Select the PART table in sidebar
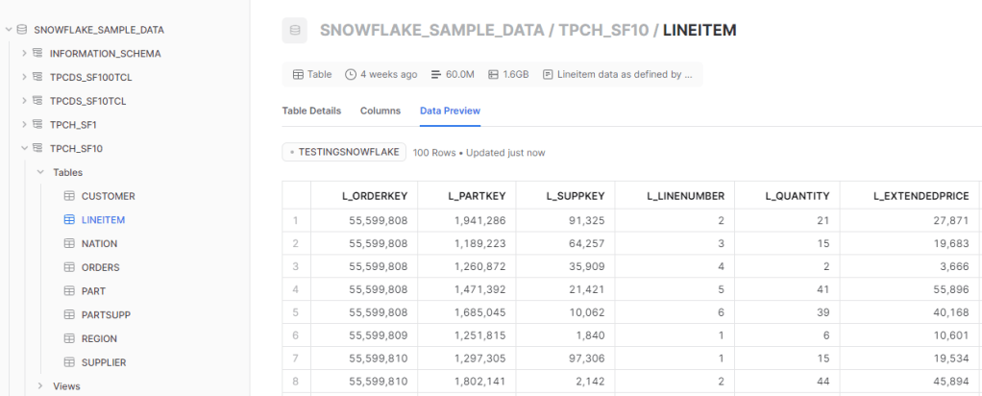Viewport: 982px width, 396px height. pos(93,291)
